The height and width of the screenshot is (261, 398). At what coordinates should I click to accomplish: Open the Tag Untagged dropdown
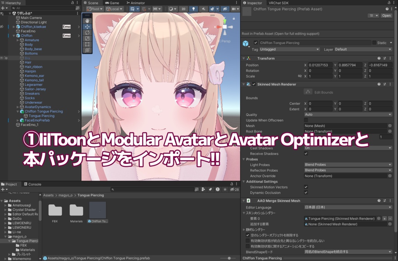click(x=289, y=49)
